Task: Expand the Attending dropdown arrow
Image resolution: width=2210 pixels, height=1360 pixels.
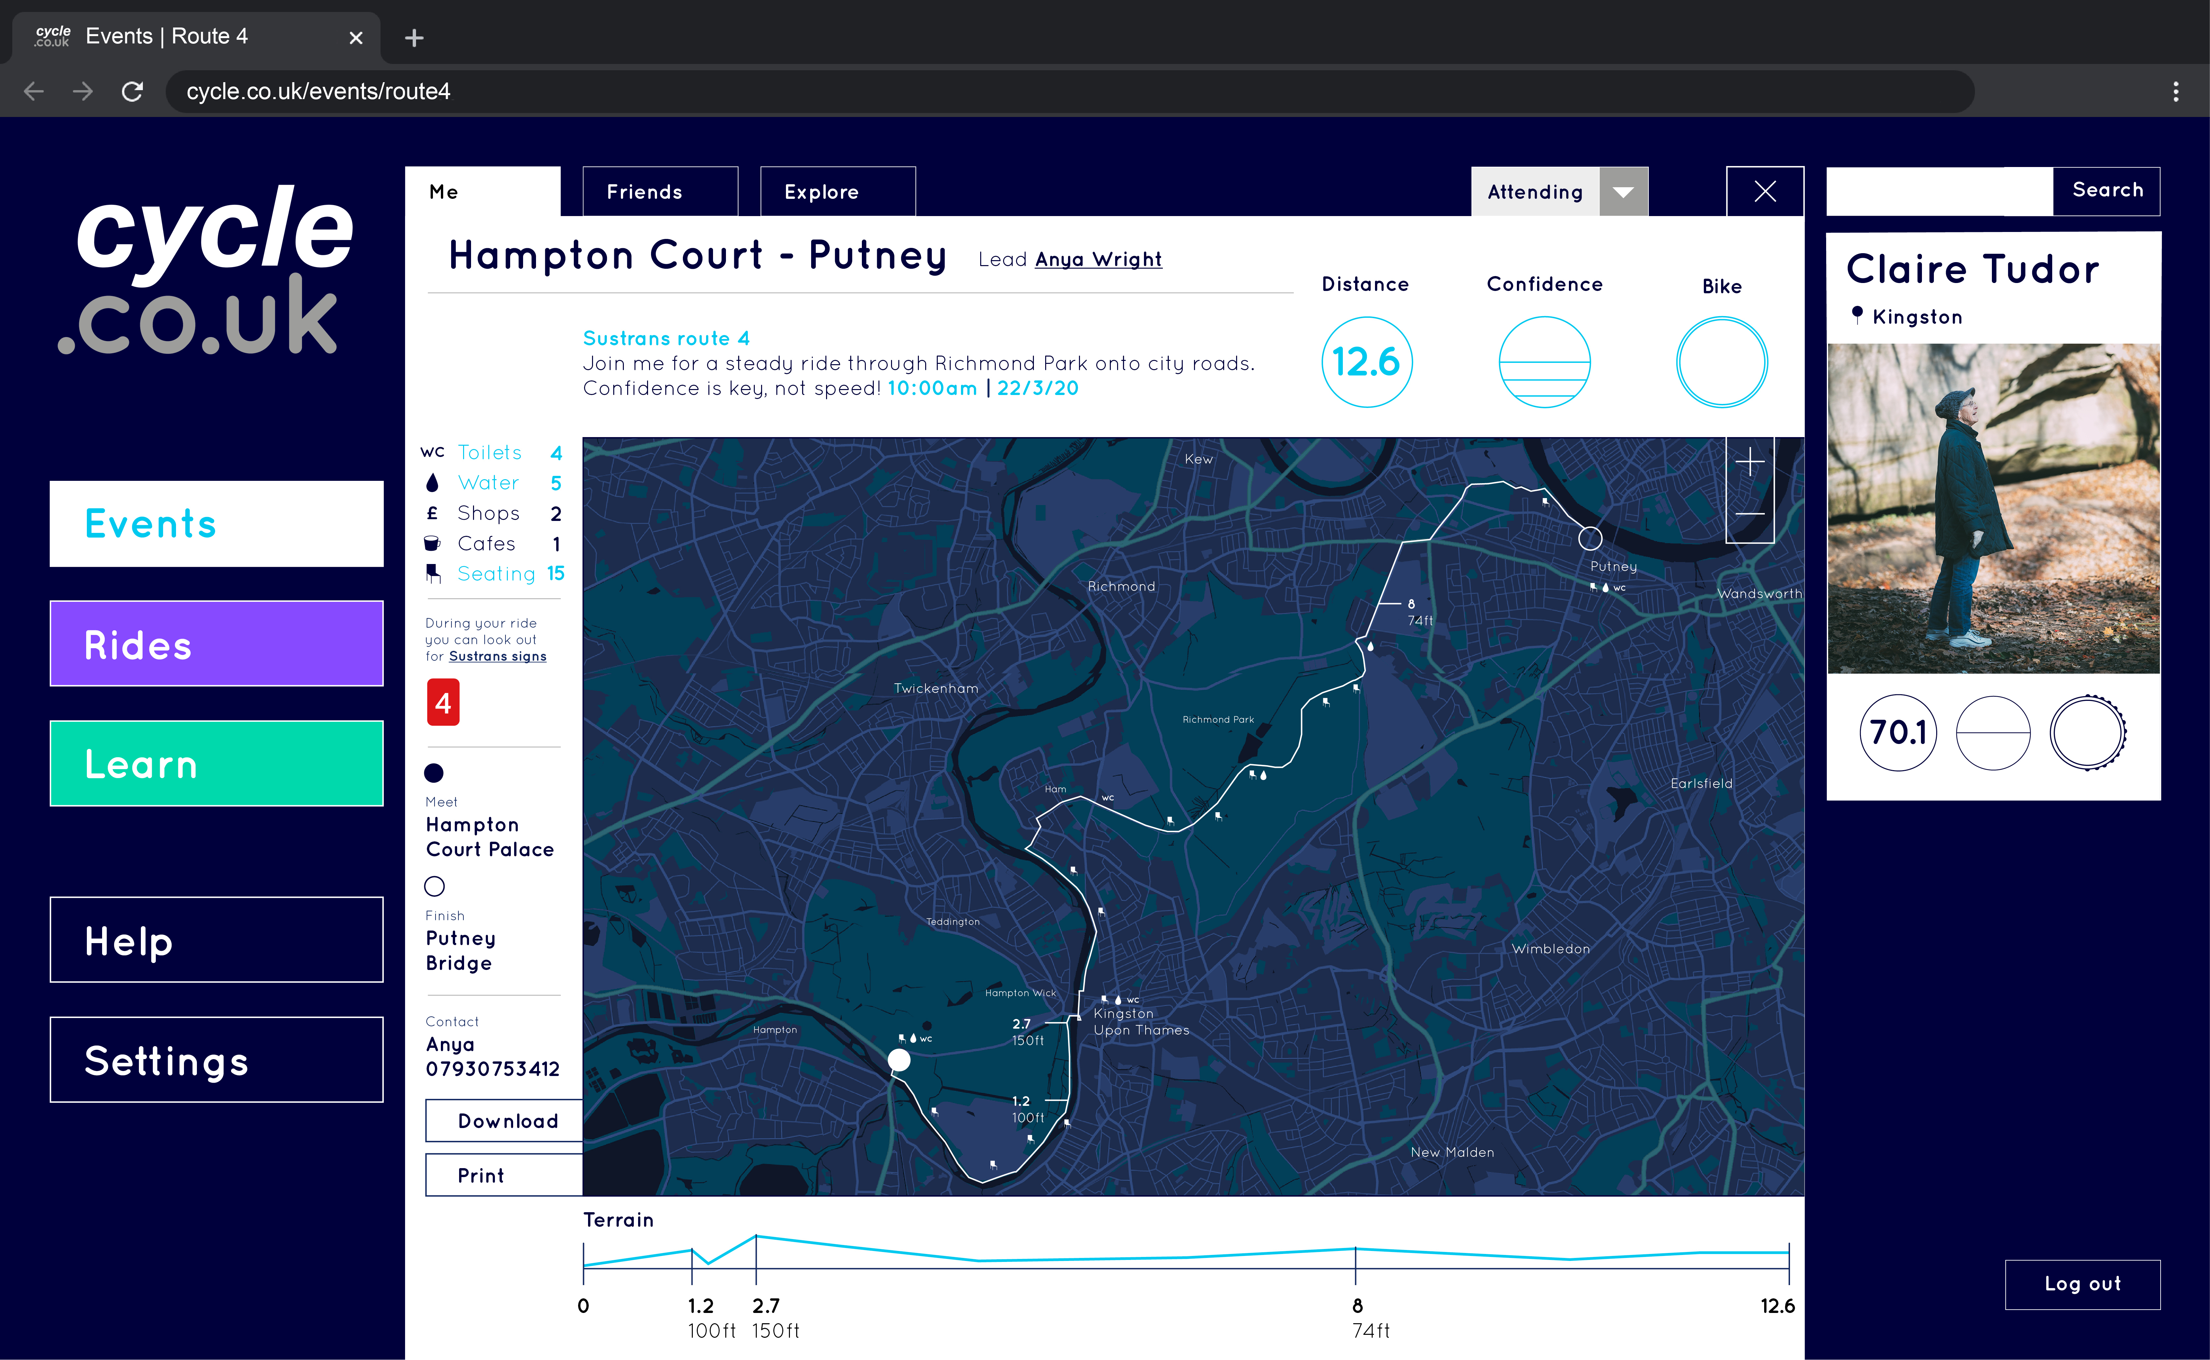Action: click(x=1624, y=192)
